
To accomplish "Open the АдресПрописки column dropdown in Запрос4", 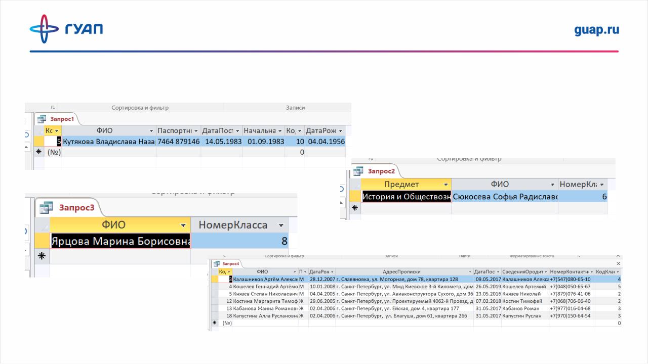I will pos(470,271).
